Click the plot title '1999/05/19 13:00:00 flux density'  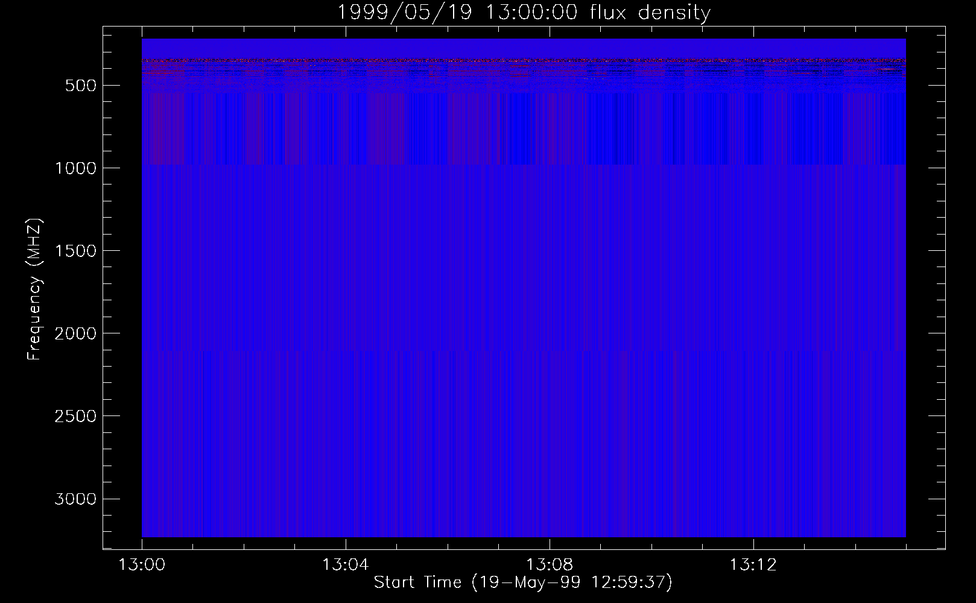(523, 12)
